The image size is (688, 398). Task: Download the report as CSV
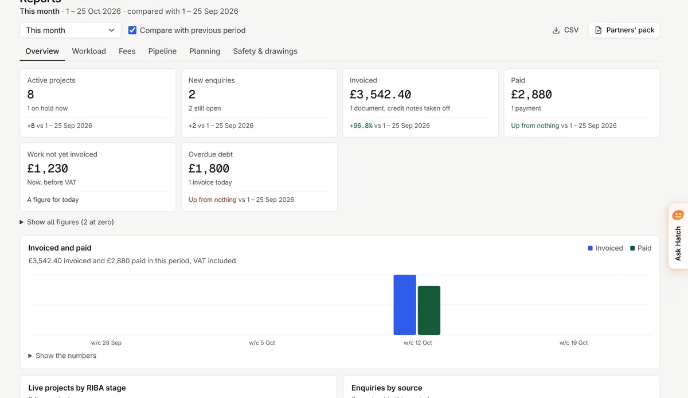click(x=565, y=30)
